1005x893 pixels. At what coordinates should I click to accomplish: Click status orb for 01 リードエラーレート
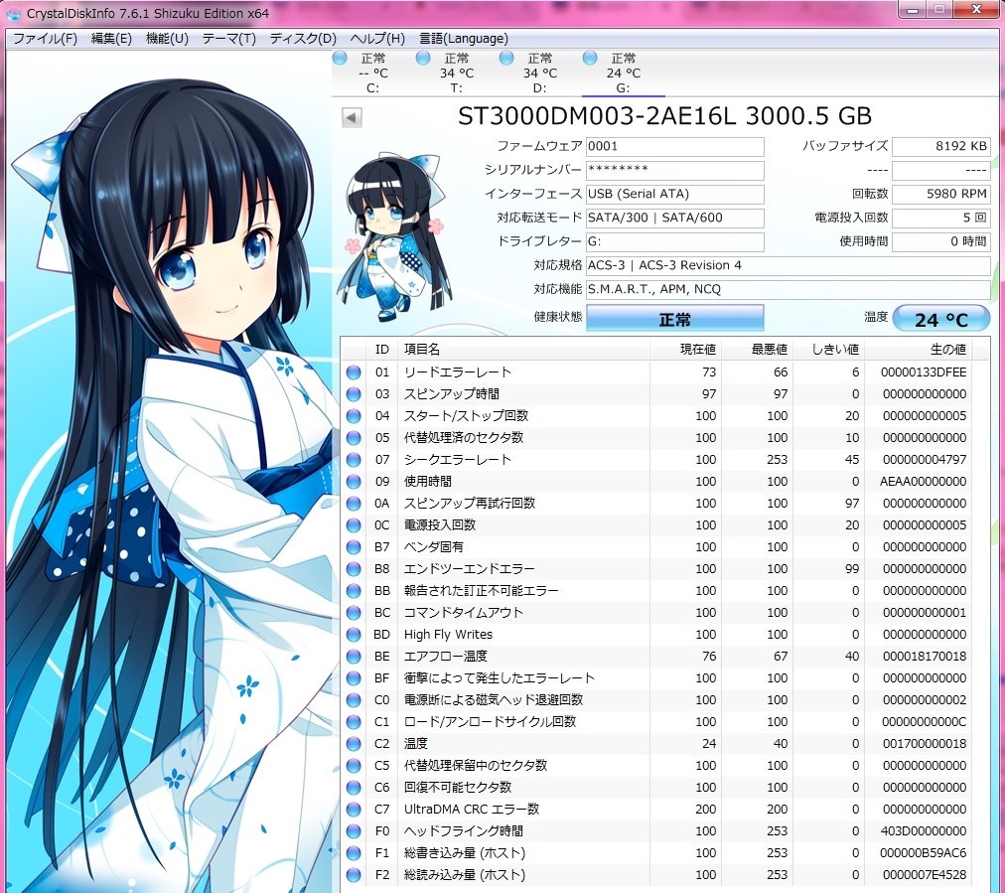click(354, 372)
